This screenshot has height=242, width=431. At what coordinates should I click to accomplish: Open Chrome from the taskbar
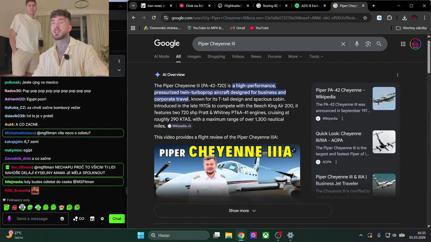[241, 235]
